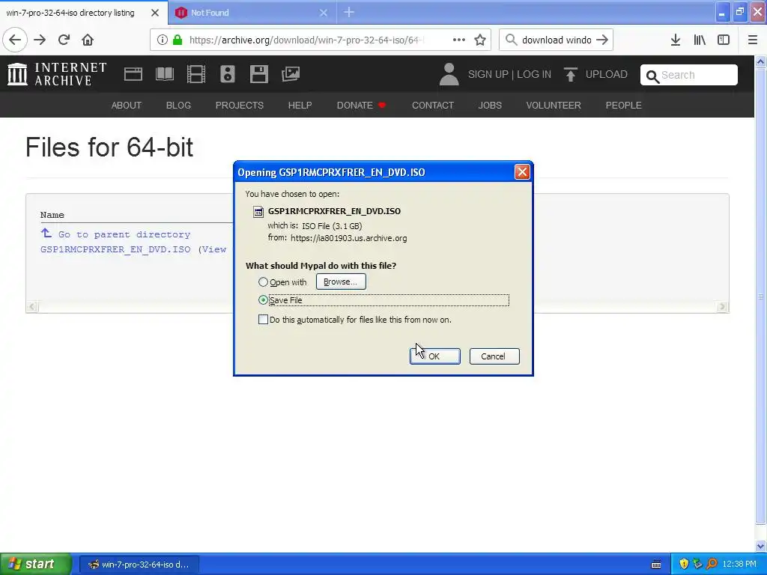Viewport: 767px width, 575px height.
Task: Show site information via the info icon
Action: pyautogui.click(x=163, y=40)
